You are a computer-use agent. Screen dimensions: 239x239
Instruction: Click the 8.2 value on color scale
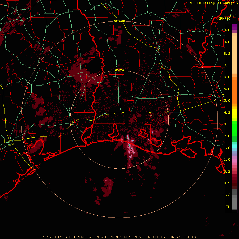(x=227, y=53)
